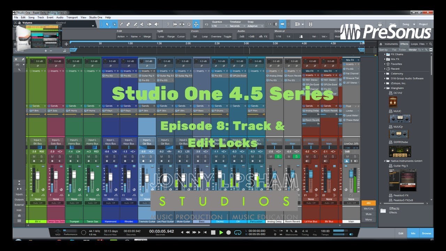Click return to zero transport button
Image resolution: width=446 pixels, height=251 pixels.
click(205, 233)
